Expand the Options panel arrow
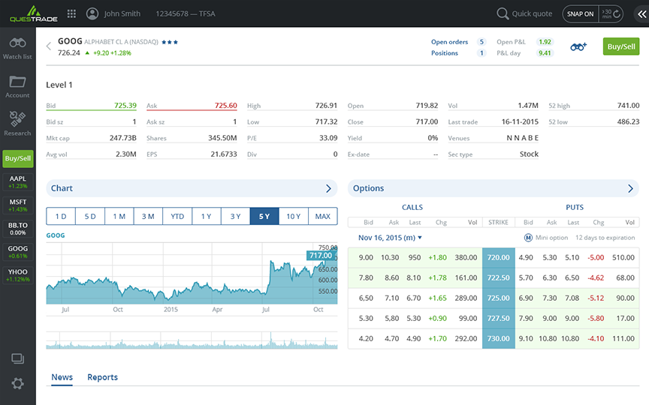 point(630,188)
